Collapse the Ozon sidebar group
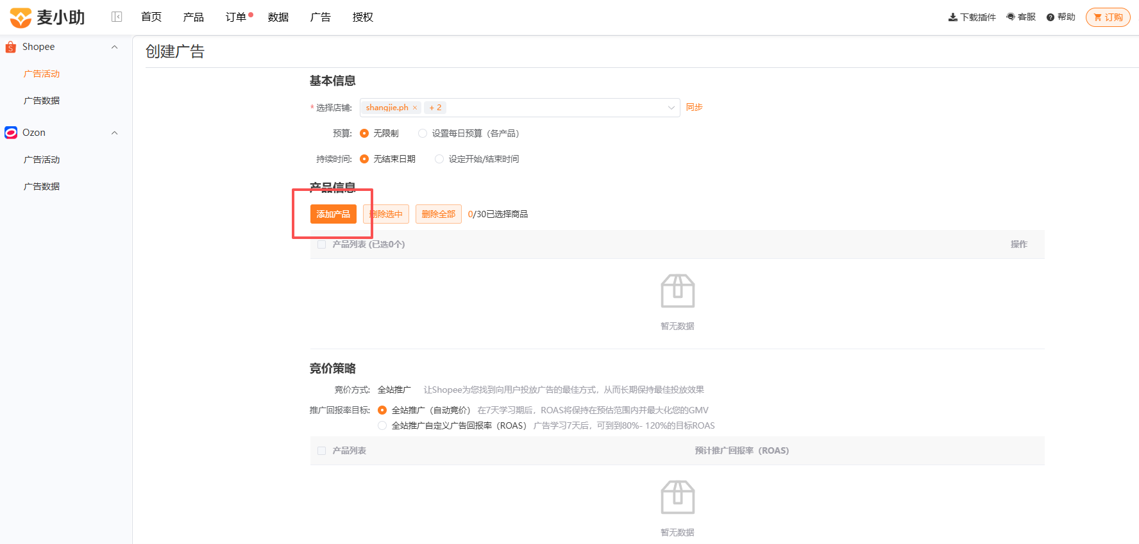 (115, 133)
